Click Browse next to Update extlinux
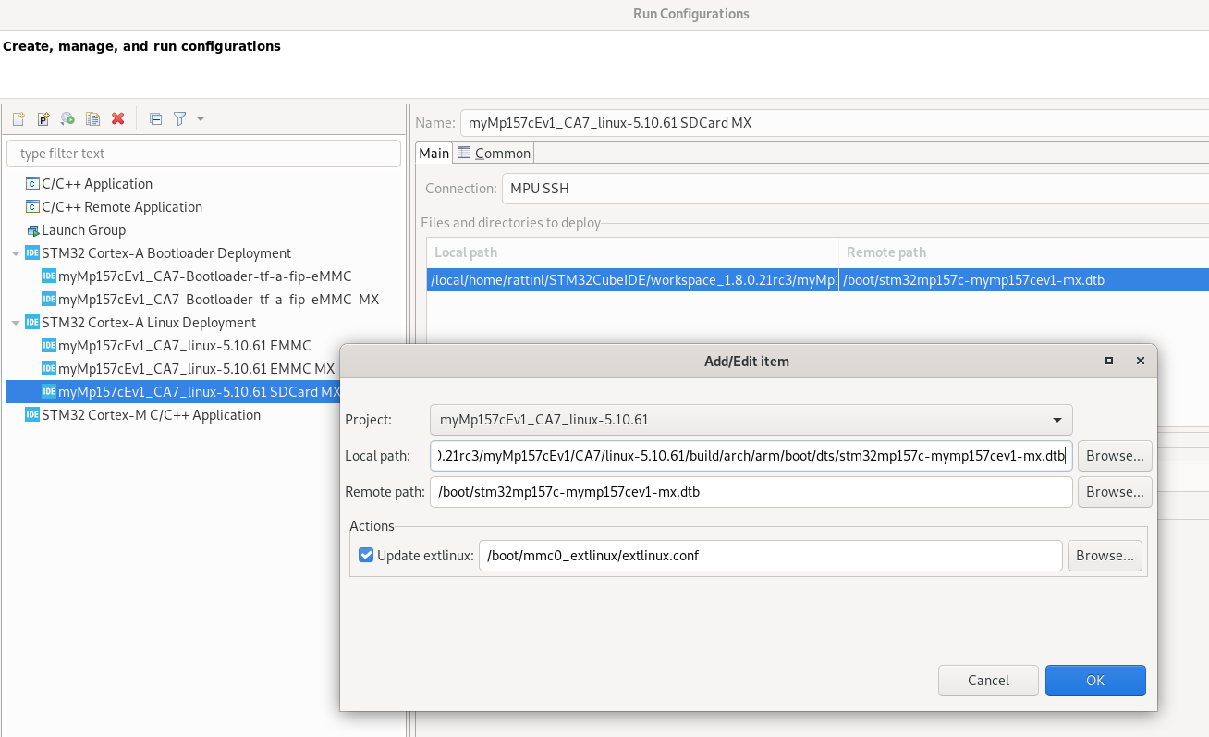Image resolution: width=1209 pixels, height=737 pixels. click(x=1105, y=556)
